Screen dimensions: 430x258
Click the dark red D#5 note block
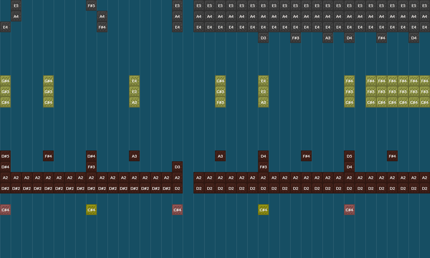click(5, 156)
